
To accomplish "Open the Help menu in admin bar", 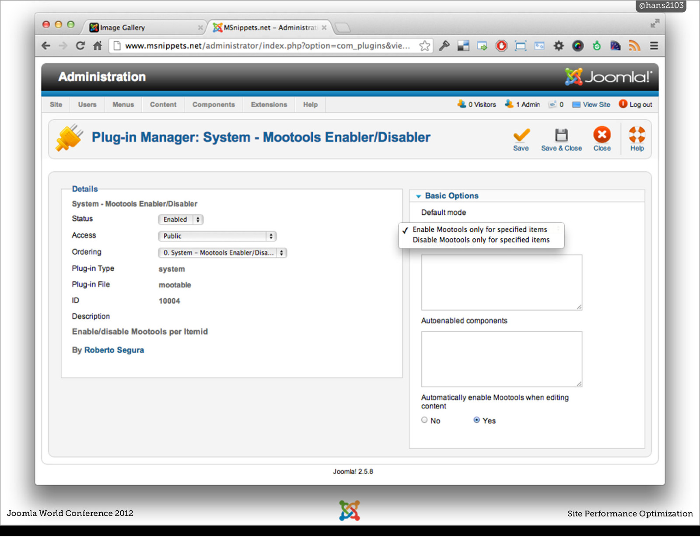I will point(310,105).
